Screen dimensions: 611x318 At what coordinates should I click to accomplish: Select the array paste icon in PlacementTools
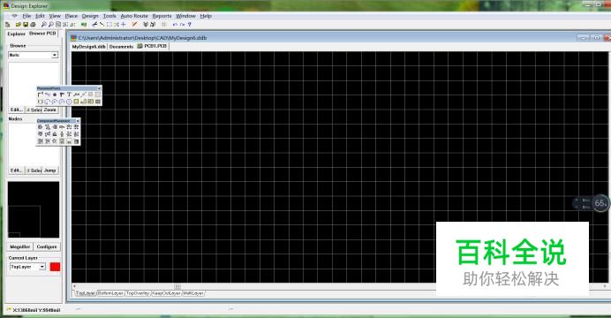coord(98,102)
